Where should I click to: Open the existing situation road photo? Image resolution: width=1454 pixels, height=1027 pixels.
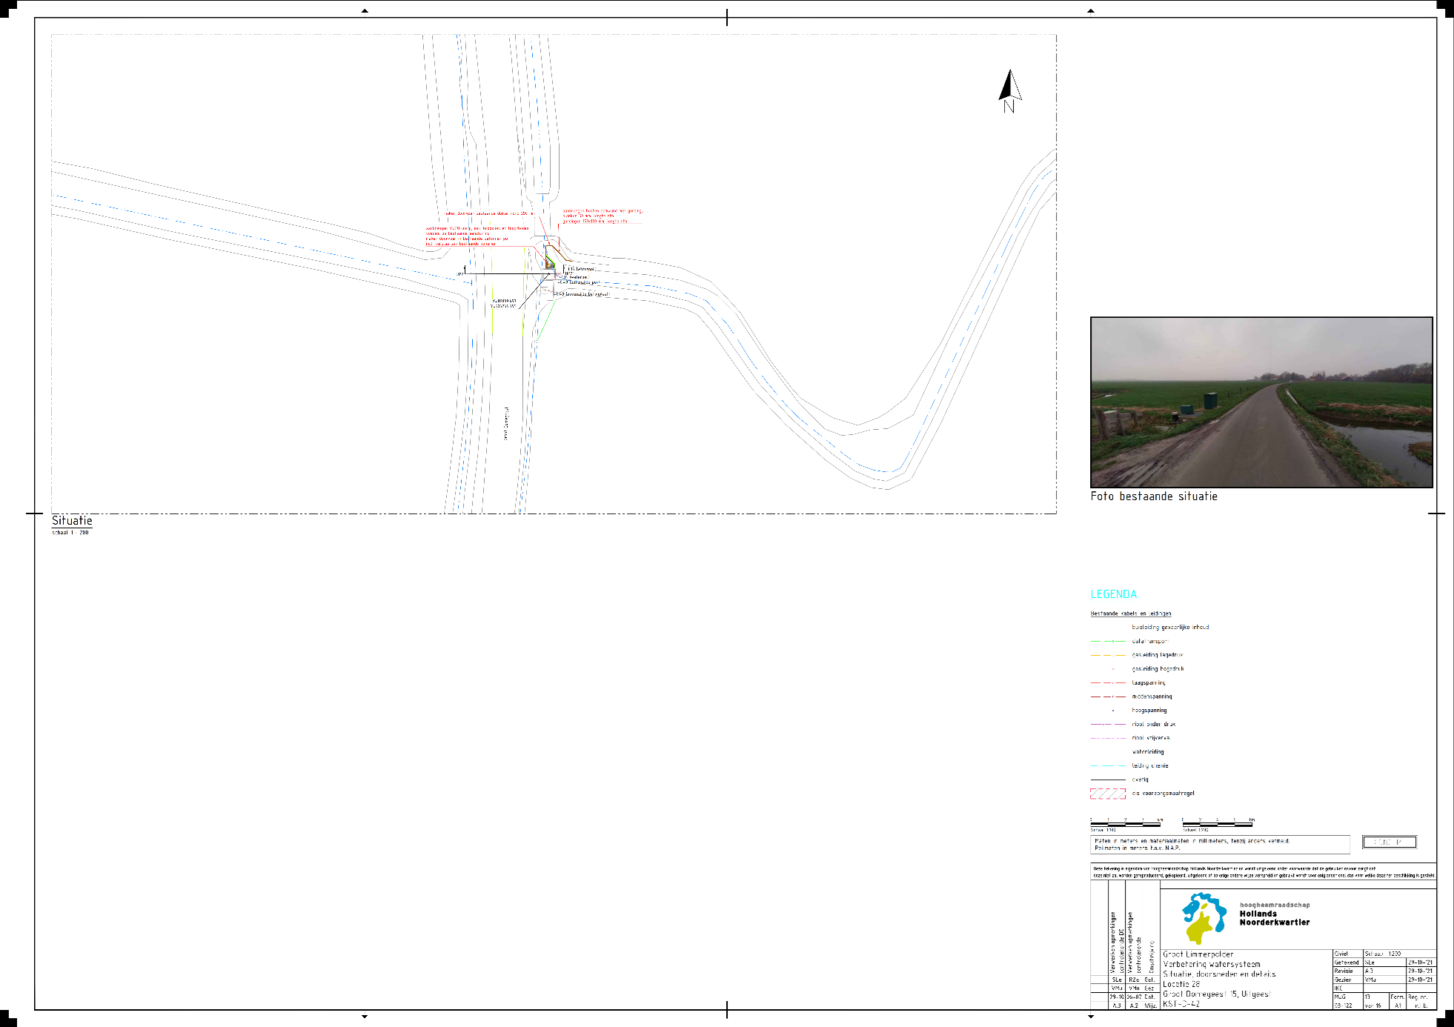[x=1261, y=402]
